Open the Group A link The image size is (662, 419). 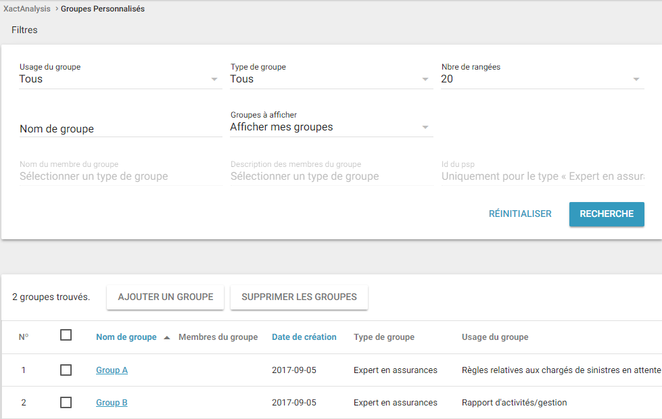click(x=112, y=370)
